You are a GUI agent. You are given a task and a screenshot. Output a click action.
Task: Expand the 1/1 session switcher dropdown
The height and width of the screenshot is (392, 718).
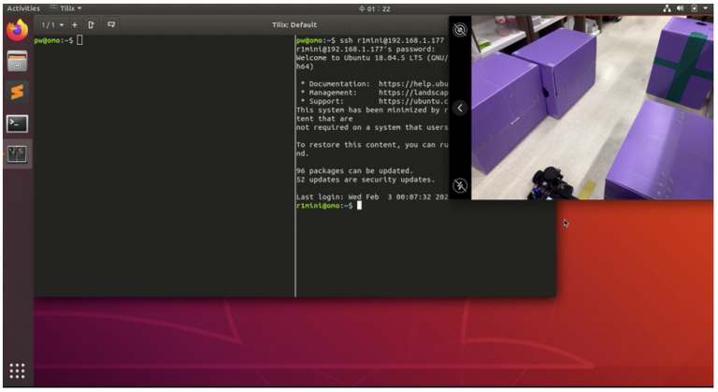pos(52,24)
